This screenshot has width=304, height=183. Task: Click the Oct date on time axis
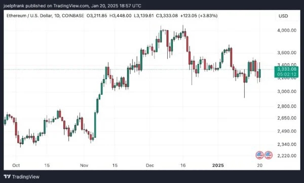click(x=16, y=165)
